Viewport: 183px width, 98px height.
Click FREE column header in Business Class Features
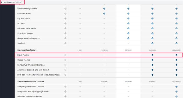click(x=80, y=50)
